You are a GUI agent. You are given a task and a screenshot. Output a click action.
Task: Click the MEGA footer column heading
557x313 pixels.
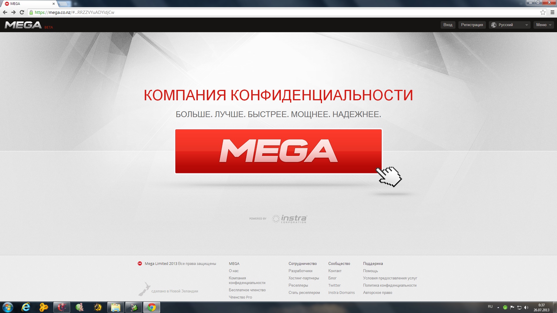[x=234, y=264]
